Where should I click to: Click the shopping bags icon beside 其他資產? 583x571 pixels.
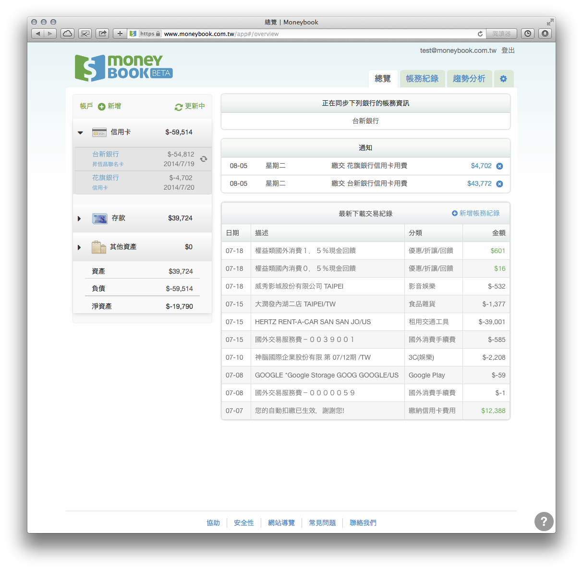coord(99,246)
